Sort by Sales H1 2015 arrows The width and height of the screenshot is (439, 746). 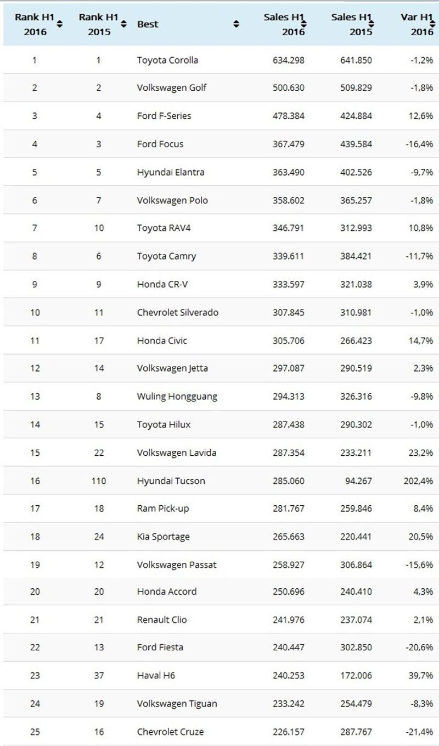click(371, 24)
